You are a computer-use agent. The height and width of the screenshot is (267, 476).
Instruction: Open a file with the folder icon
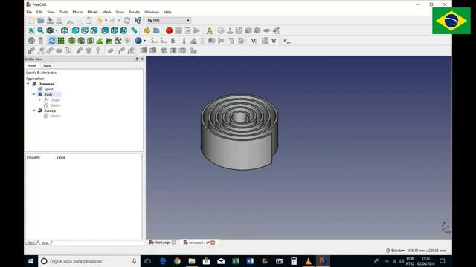[x=41, y=21]
